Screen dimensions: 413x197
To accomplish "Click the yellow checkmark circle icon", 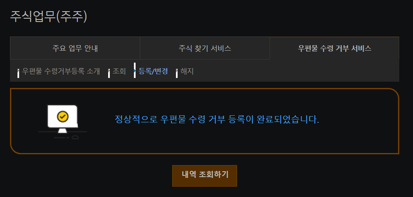I will coord(63,117).
